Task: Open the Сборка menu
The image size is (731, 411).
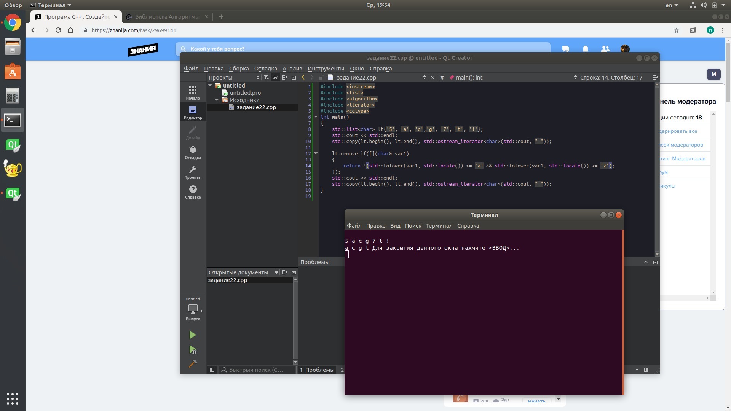Action: [x=239, y=68]
